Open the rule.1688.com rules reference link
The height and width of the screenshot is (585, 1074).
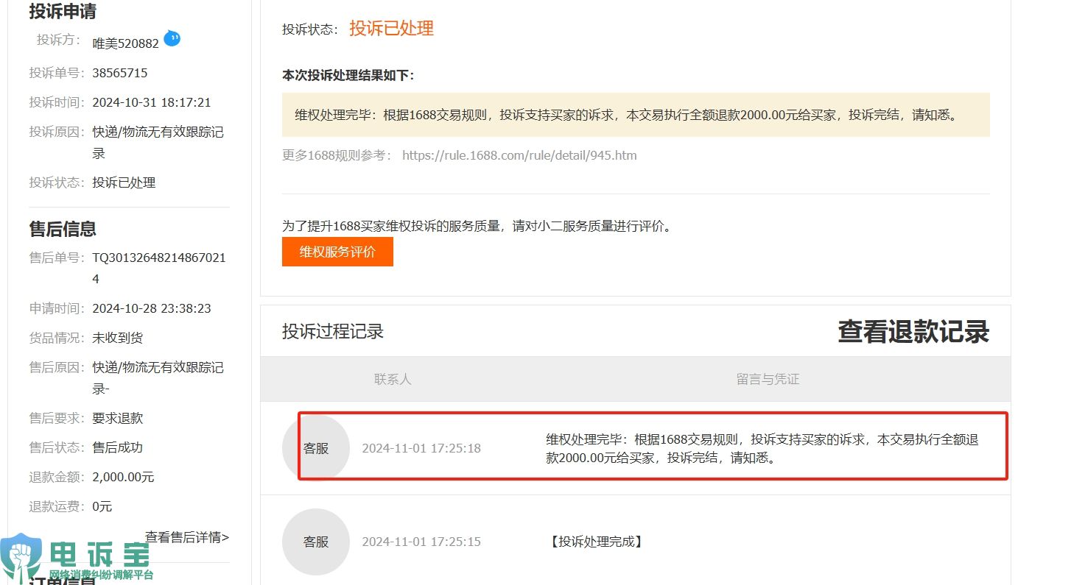(519, 155)
